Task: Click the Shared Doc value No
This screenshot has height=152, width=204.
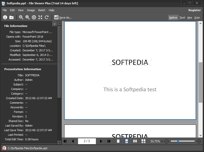Action: [27, 121]
